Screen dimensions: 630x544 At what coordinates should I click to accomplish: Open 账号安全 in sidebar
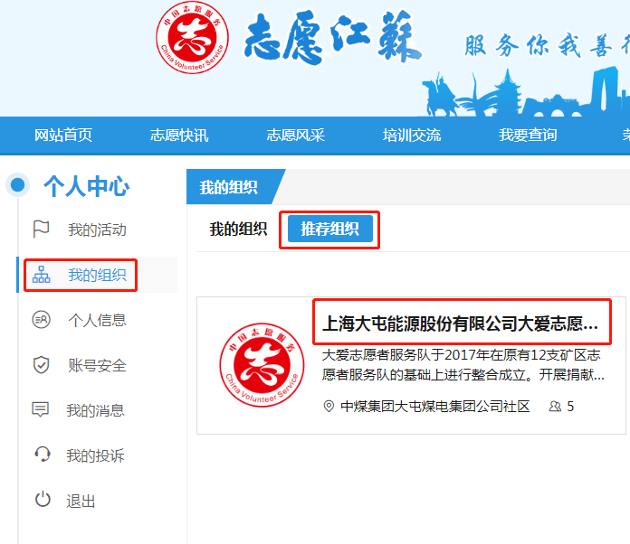pyautogui.click(x=97, y=365)
